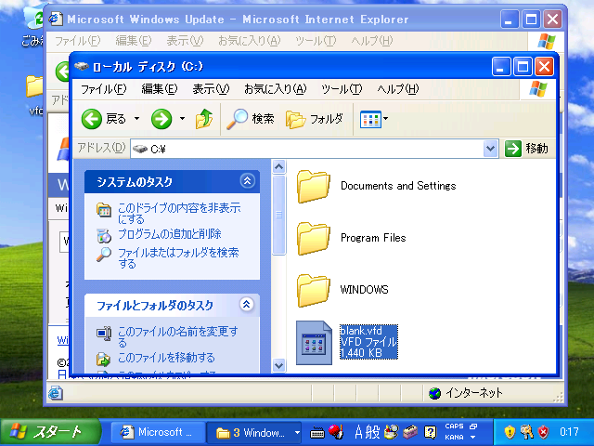
Task: Open the お気に入り(A) menu in C: window
Action: [x=275, y=89]
